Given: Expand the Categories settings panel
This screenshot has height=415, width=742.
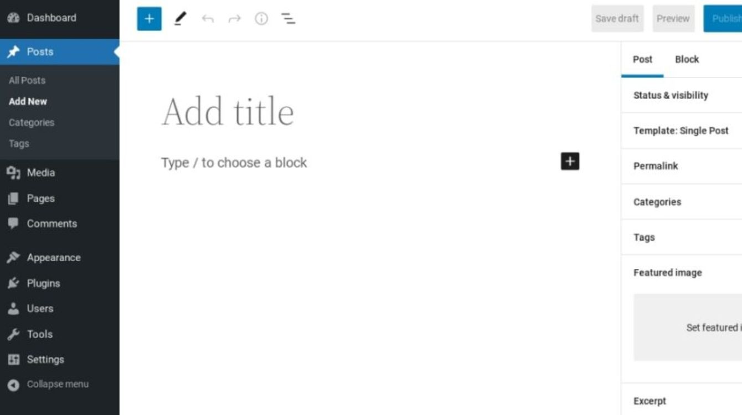Looking at the screenshot, I should [x=682, y=202].
